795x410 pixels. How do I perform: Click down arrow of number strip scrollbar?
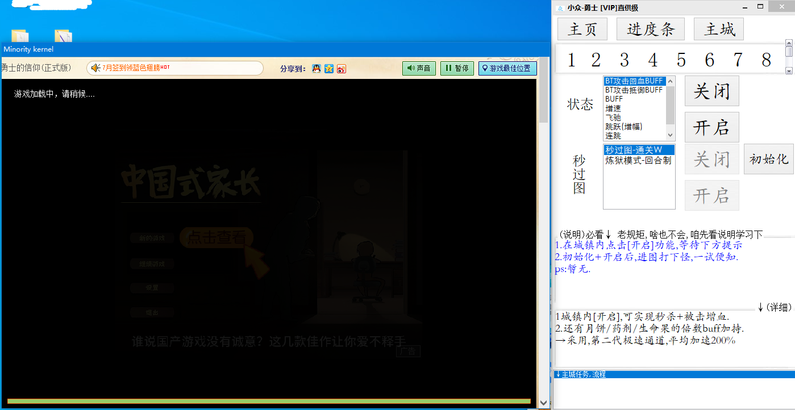click(789, 71)
